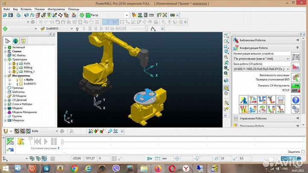
Task: Click the turntable rotation icon in grid
Action: pos(262,109)
